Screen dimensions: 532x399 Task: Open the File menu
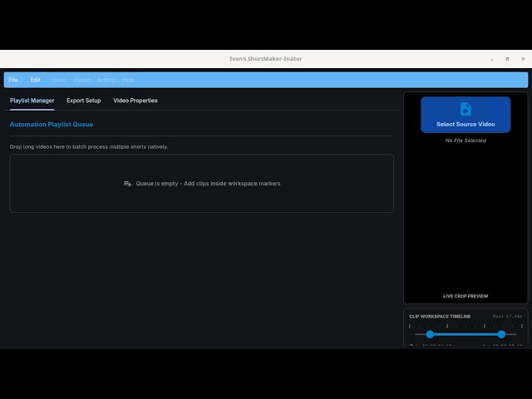(13, 80)
